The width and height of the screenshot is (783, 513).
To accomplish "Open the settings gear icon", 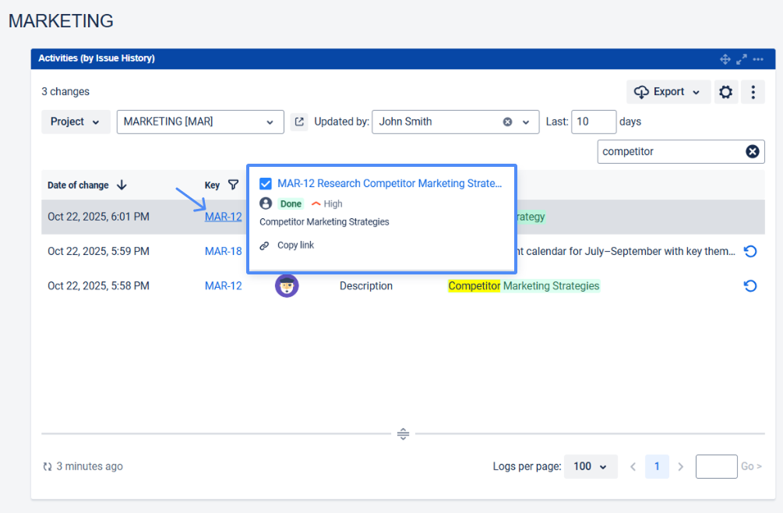I will pyautogui.click(x=725, y=92).
